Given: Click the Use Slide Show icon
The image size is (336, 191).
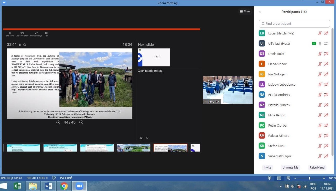Looking at the screenshot, I should click(22, 33).
